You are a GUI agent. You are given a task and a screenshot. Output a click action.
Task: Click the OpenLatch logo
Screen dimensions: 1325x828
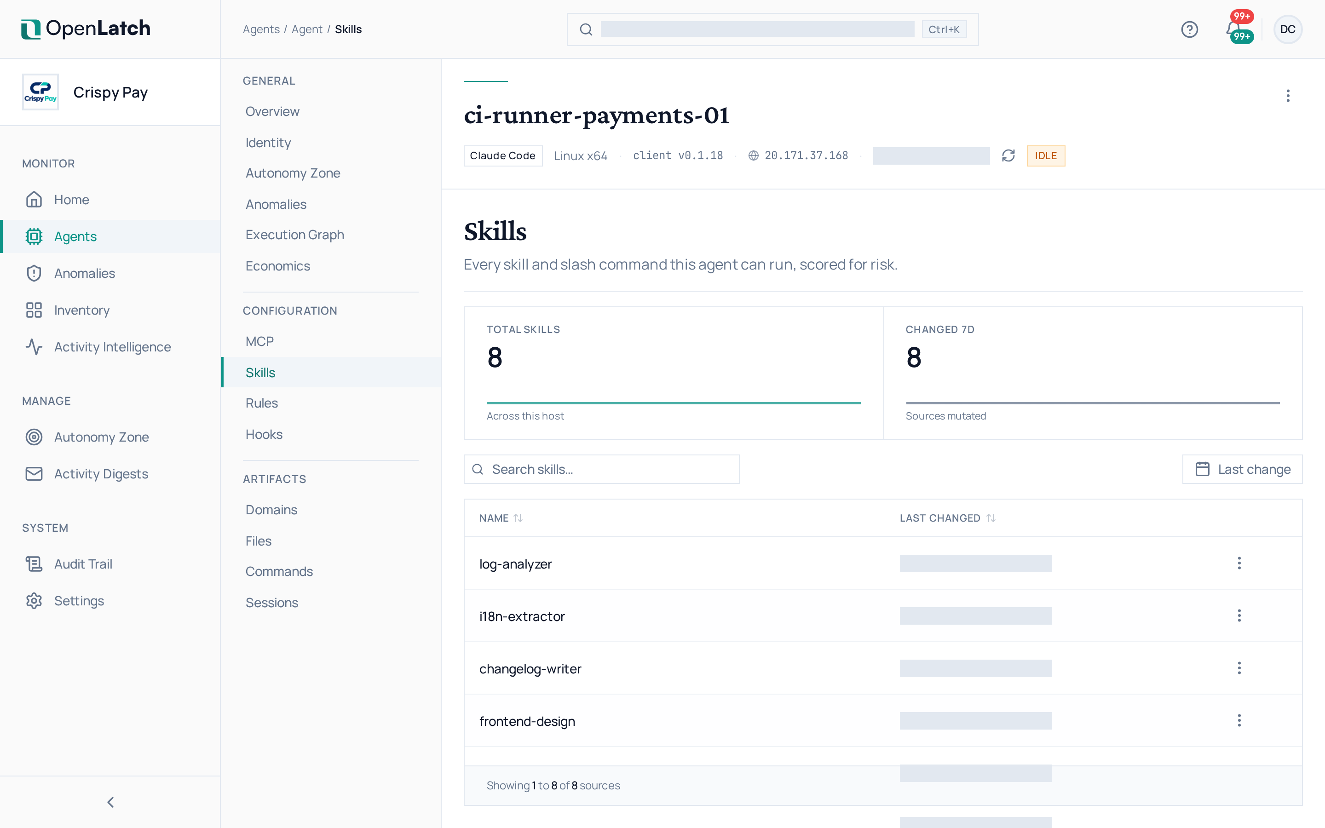pyautogui.click(x=86, y=29)
